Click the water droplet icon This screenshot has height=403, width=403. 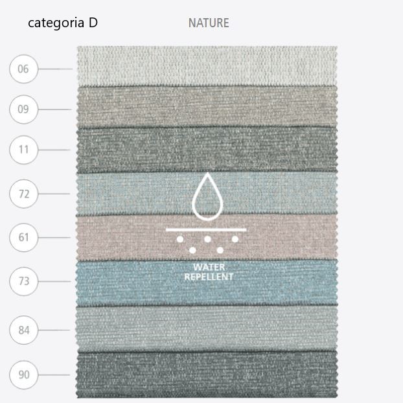tap(208, 196)
